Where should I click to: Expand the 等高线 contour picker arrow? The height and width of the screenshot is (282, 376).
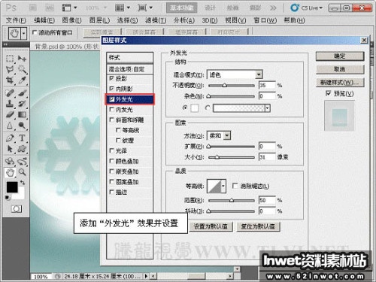(223, 186)
